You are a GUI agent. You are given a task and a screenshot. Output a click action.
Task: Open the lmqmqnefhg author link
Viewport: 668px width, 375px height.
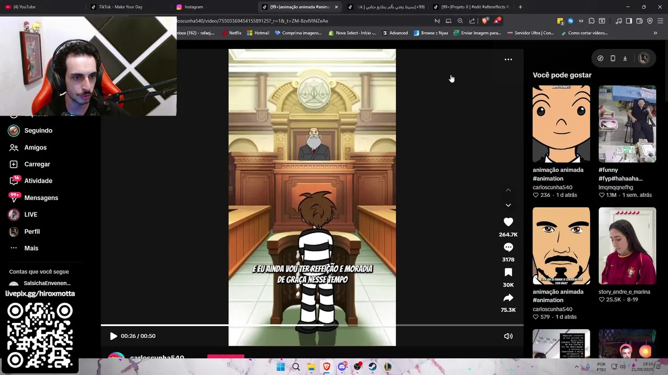[616, 187]
